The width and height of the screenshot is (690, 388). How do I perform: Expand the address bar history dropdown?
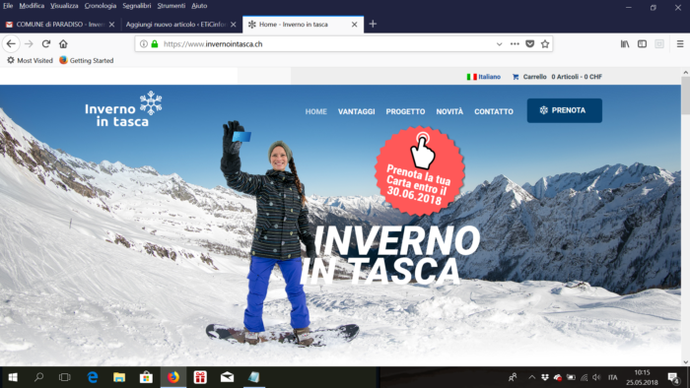pos(499,44)
